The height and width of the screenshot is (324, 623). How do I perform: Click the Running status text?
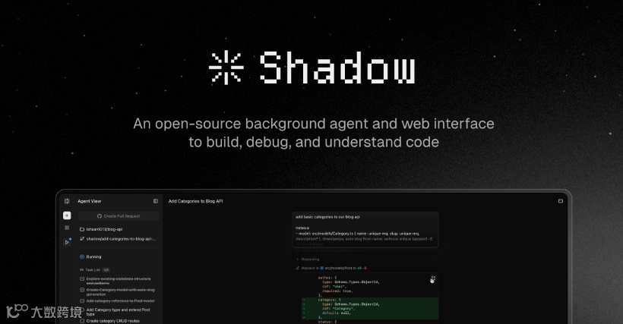click(x=93, y=257)
